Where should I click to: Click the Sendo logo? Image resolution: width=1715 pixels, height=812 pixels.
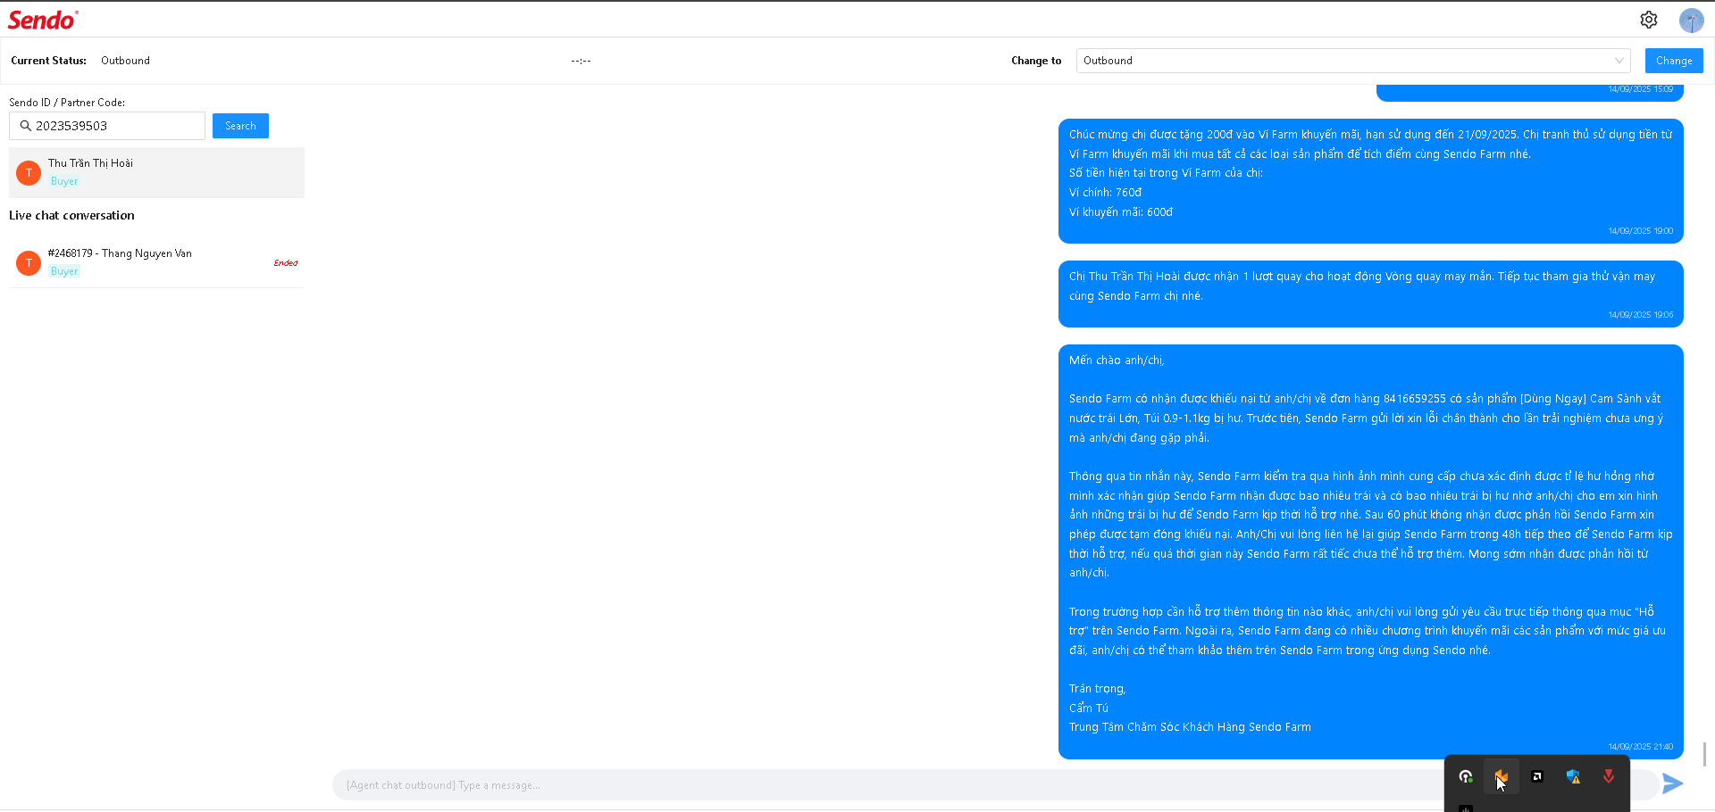pos(43,20)
